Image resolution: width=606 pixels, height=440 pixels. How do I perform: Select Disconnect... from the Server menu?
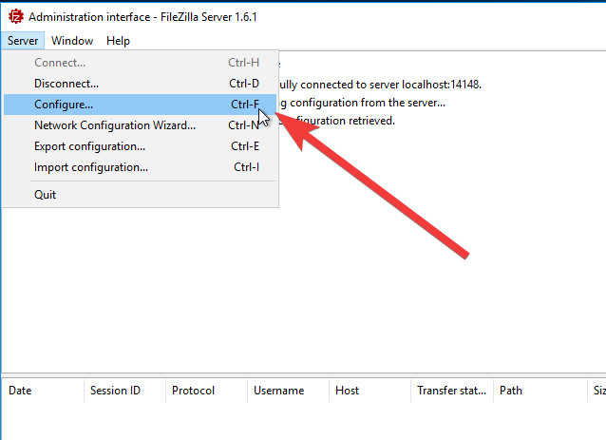[x=66, y=84]
